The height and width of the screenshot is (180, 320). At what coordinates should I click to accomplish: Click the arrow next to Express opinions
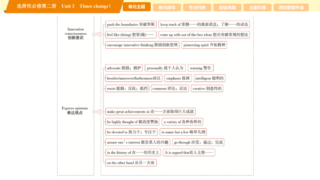coord(97,112)
